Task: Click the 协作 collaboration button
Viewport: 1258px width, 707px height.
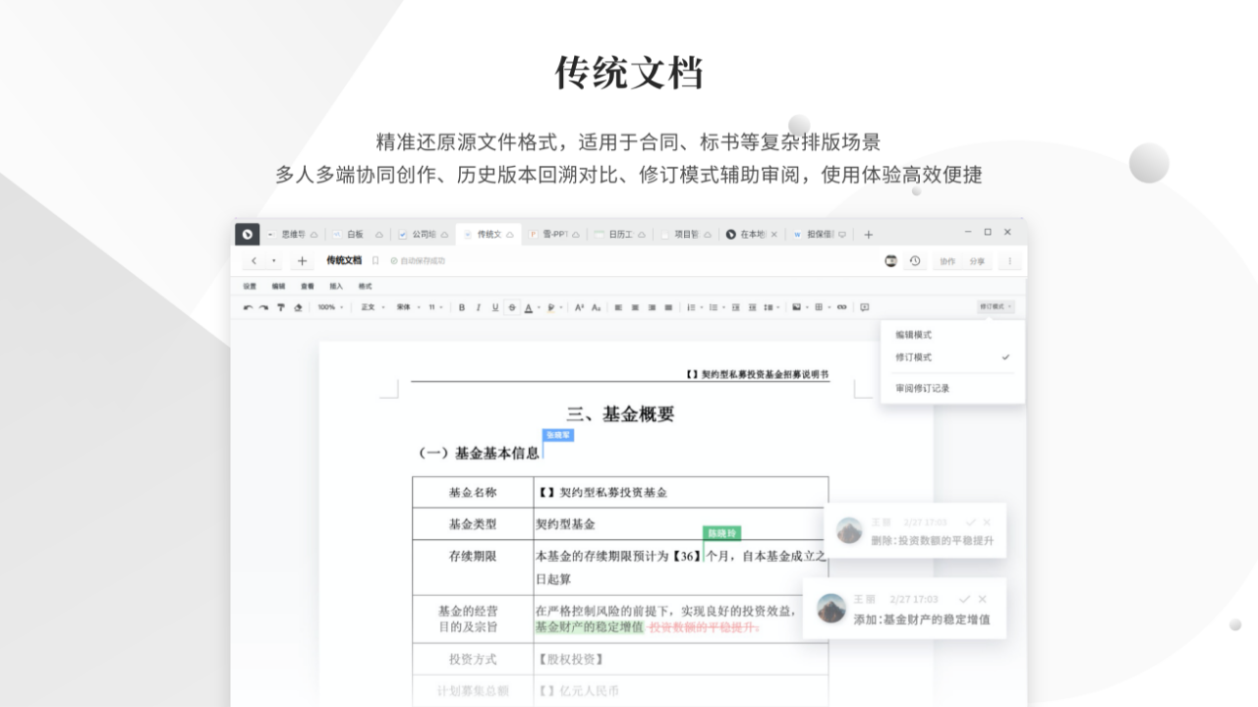Action: pos(946,261)
